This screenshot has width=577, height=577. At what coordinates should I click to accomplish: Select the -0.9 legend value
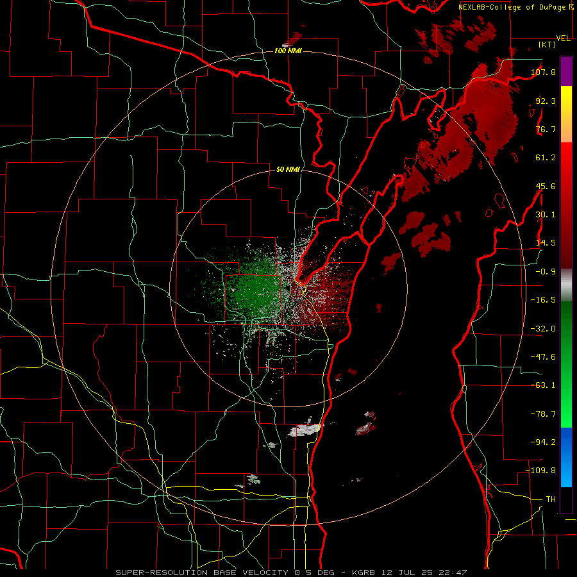point(546,272)
